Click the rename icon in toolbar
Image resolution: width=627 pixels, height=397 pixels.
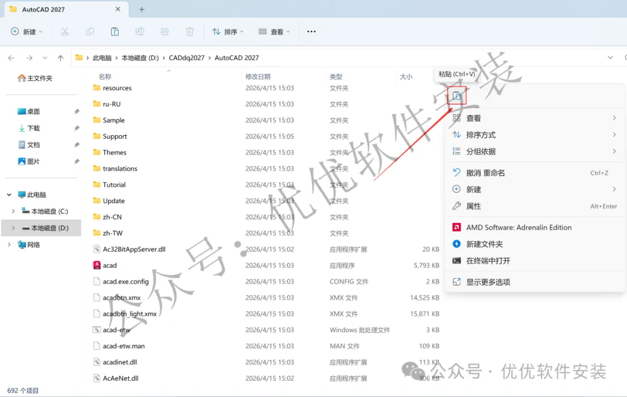click(140, 31)
